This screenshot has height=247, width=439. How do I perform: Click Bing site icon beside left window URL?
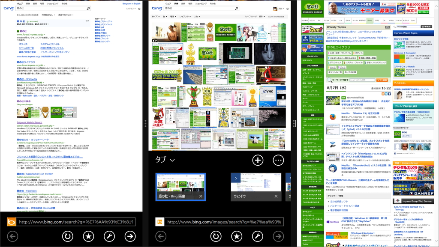point(12,222)
